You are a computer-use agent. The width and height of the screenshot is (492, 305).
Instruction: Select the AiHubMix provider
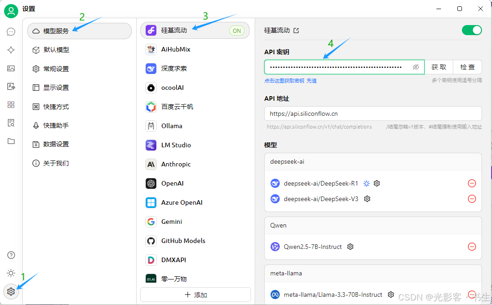point(195,49)
